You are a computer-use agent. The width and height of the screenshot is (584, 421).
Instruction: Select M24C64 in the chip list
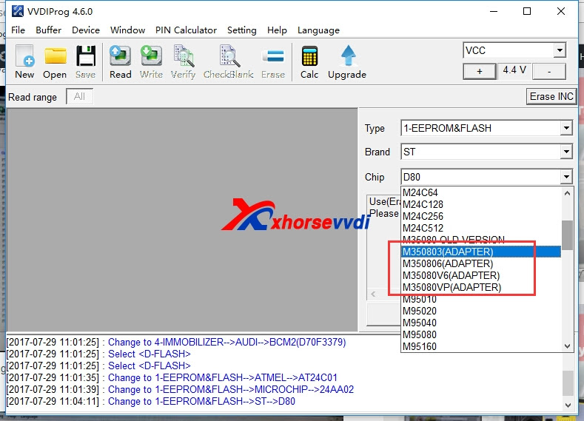[481, 192]
